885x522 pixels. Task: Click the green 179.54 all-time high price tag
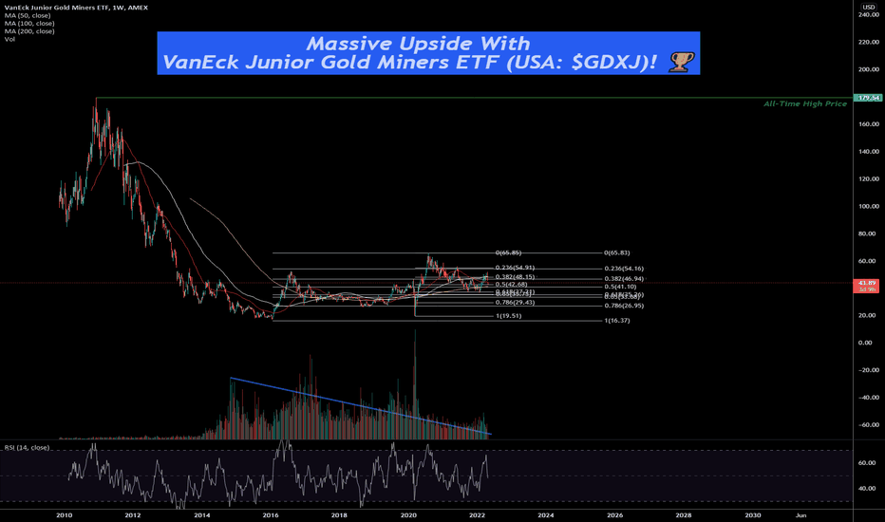[868, 98]
